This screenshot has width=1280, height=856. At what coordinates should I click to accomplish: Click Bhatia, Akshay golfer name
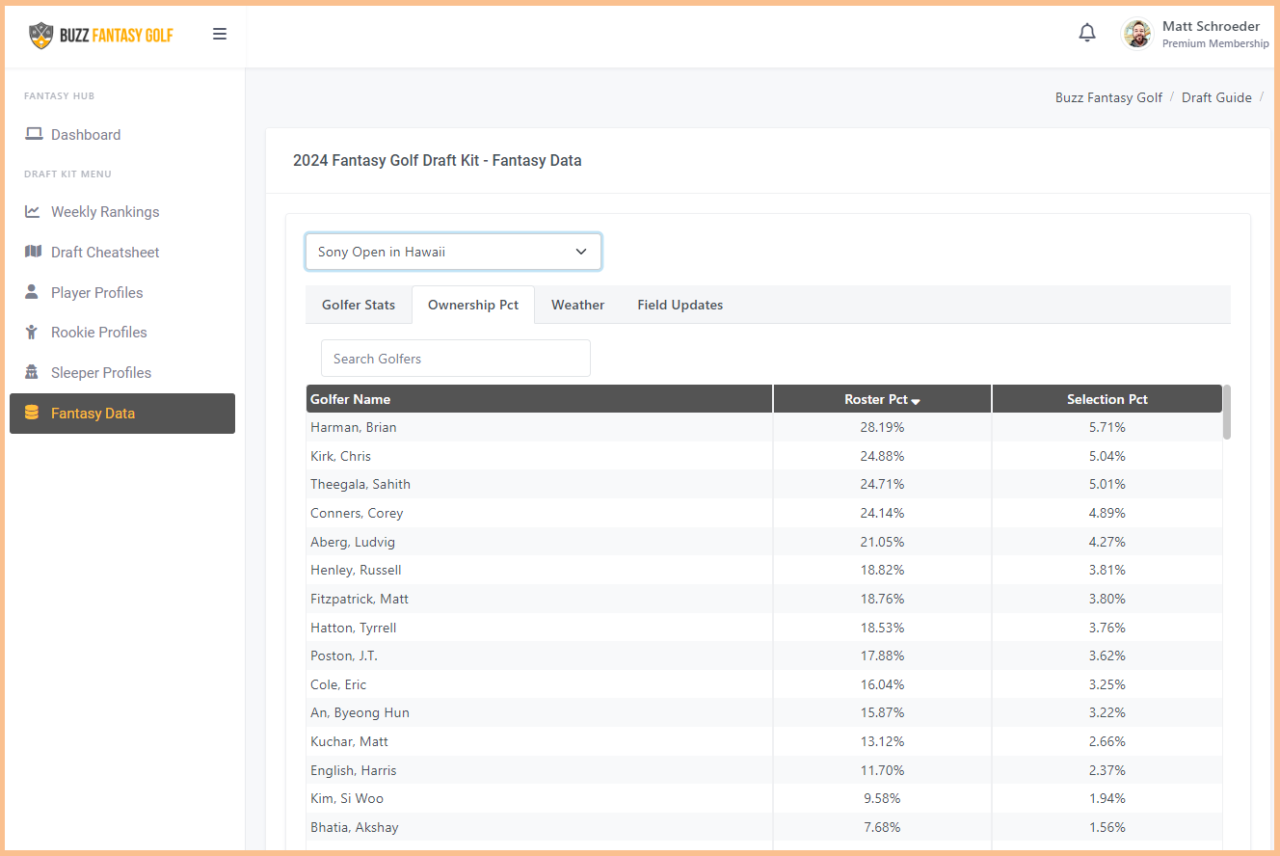(355, 827)
